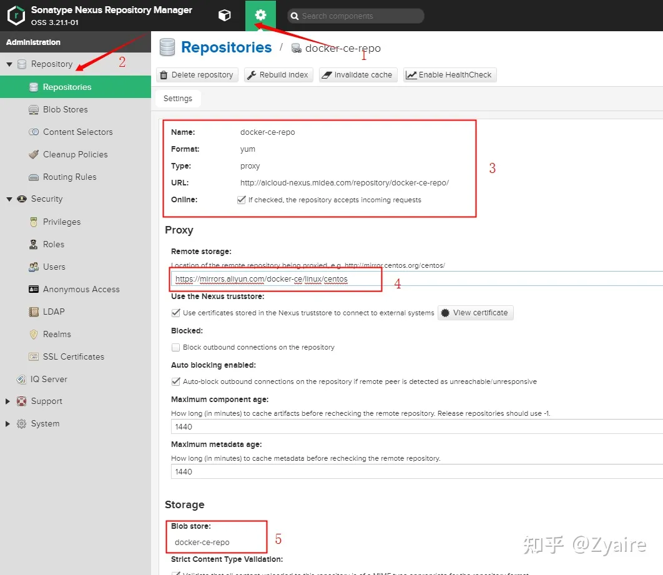The width and height of the screenshot is (663, 575).
Task: Click the View certificate button
Action: tap(475, 313)
